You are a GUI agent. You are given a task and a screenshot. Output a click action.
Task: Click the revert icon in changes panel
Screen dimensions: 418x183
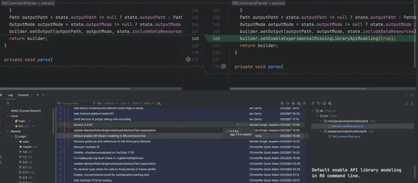pyautogui.click(x=319, y=104)
